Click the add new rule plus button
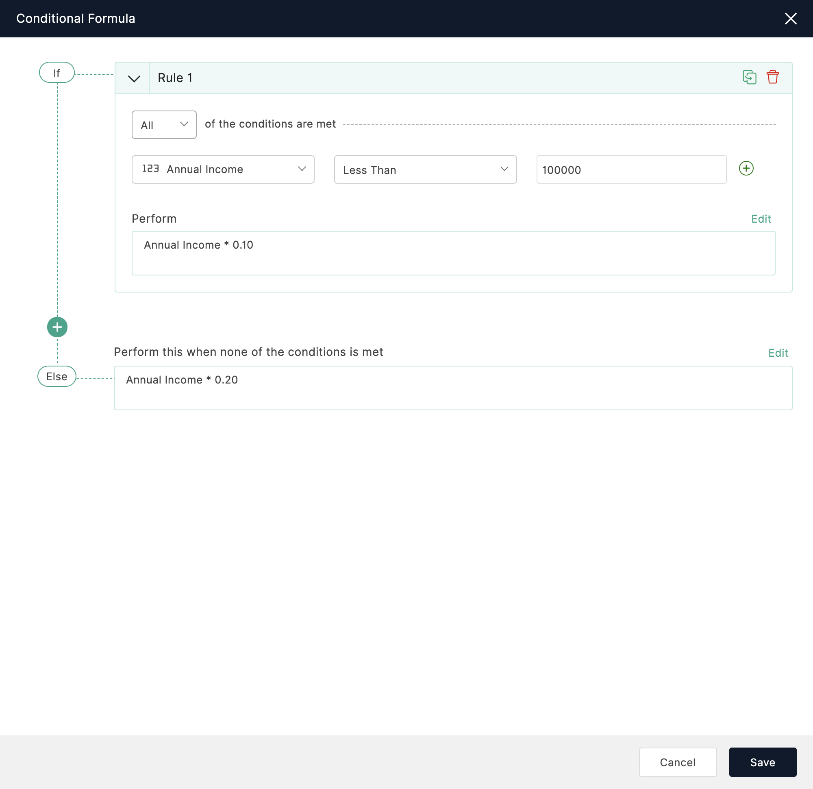This screenshot has height=789, width=813. pyautogui.click(x=58, y=326)
